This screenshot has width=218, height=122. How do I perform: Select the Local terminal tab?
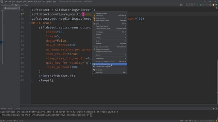11,109
